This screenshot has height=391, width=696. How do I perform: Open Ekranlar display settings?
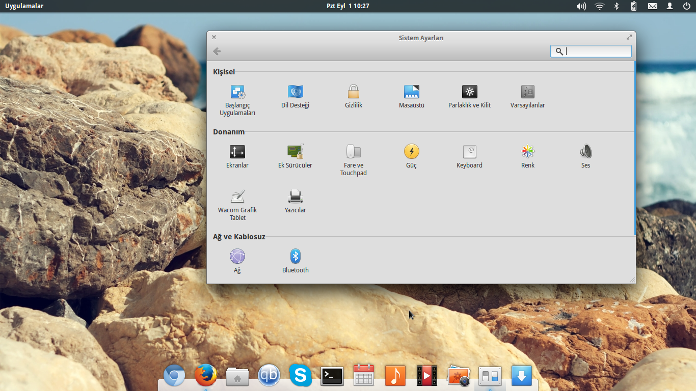point(237,157)
